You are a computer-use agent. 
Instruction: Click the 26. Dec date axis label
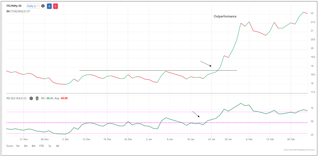pos(128,139)
